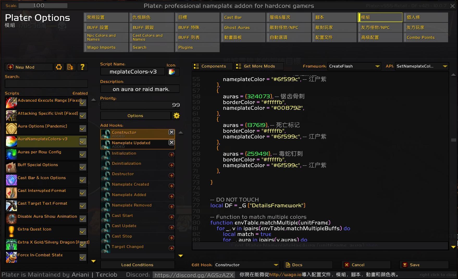Remove the Constructor hook with its X icon

pos(171,132)
